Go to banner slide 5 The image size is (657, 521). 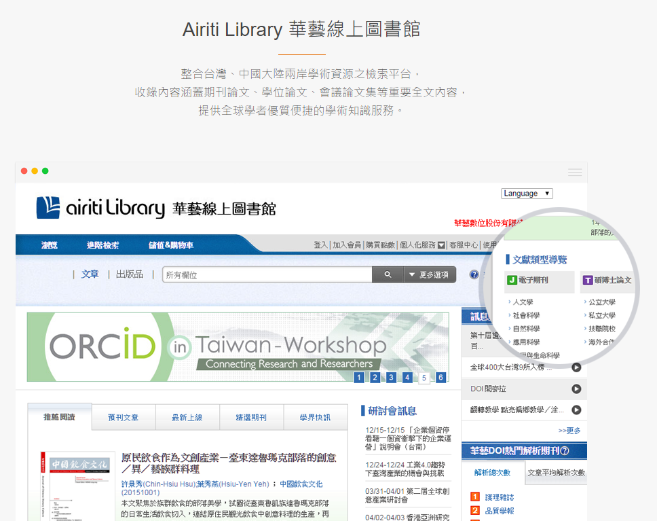coord(424,378)
